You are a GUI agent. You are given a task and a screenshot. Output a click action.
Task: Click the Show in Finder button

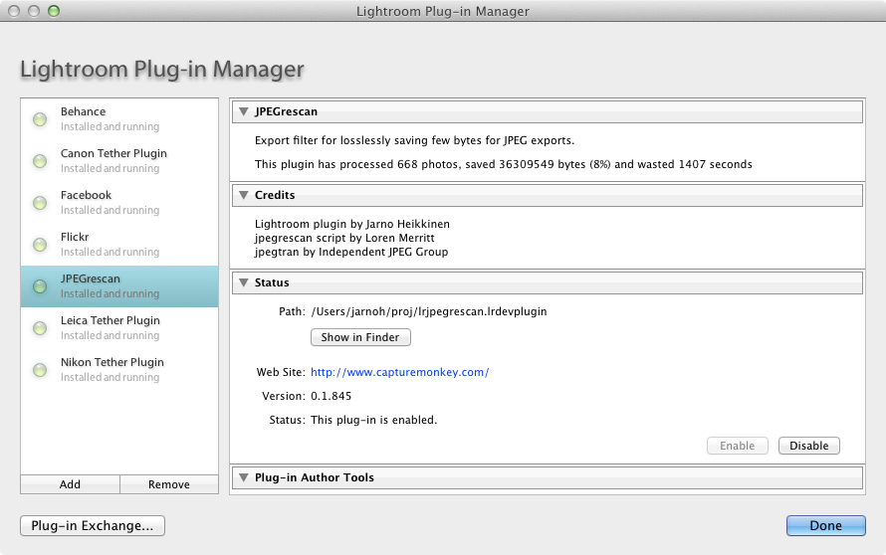[x=360, y=337]
